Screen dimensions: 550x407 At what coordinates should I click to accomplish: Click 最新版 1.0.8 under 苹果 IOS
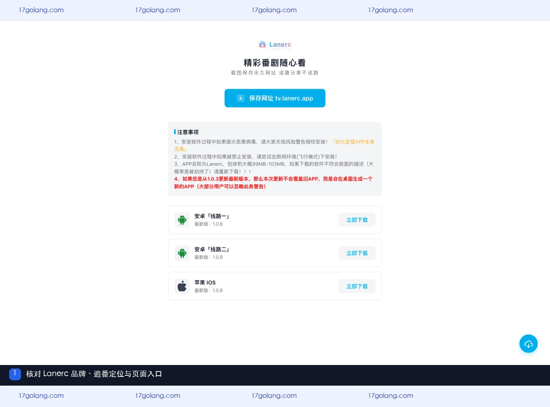(x=209, y=291)
